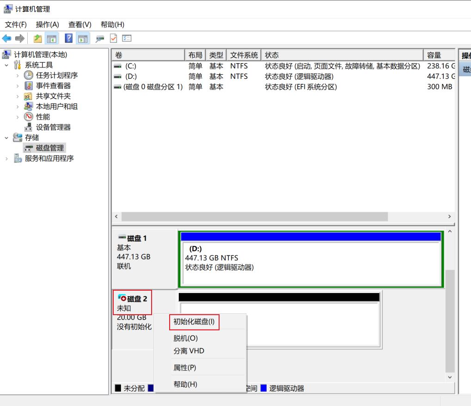Screen dimensions: 471x406
Task: Expand the 任务计划程序 tree node
Action: click(18, 76)
